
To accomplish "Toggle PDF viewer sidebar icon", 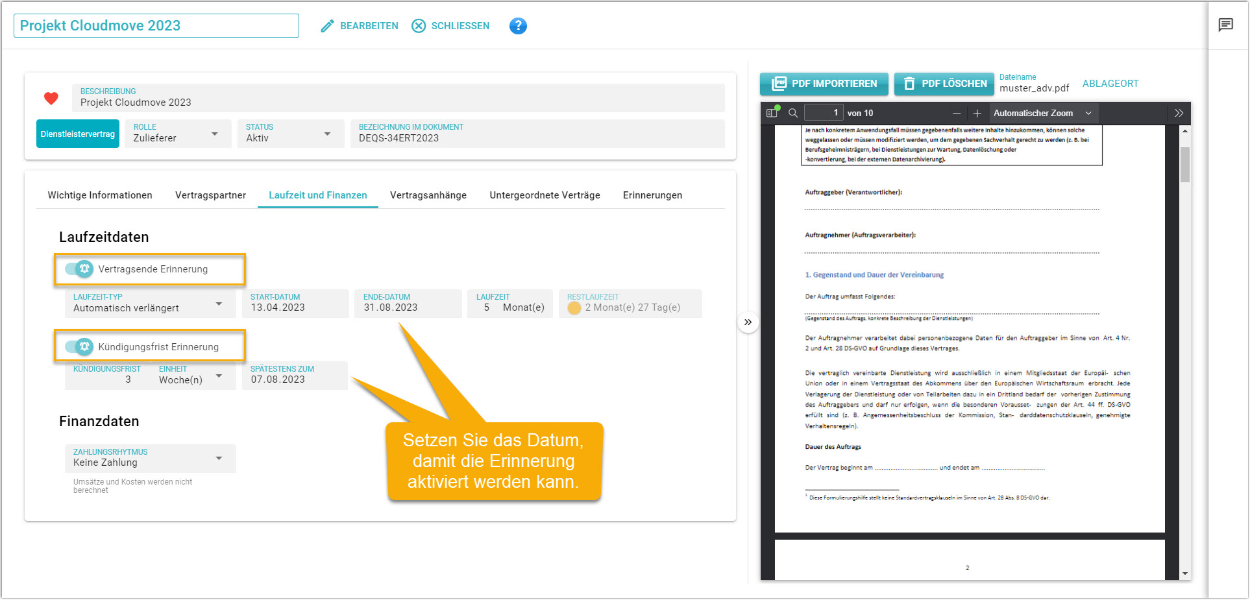I will coord(772,113).
